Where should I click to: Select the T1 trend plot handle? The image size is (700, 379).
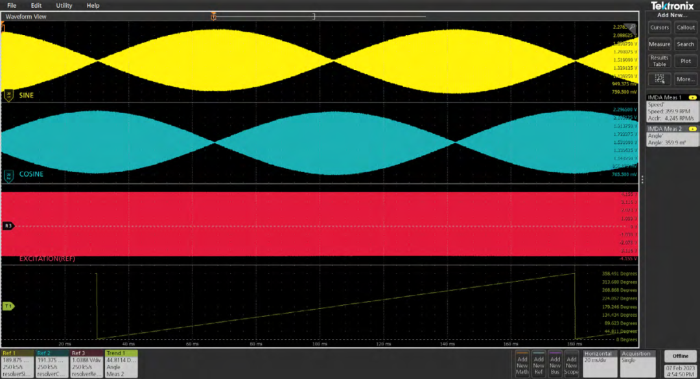[x=8, y=306]
